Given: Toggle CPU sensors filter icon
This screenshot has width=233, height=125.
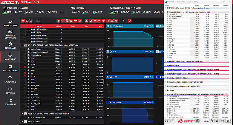Looking at the screenshot, I should pos(59,21).
